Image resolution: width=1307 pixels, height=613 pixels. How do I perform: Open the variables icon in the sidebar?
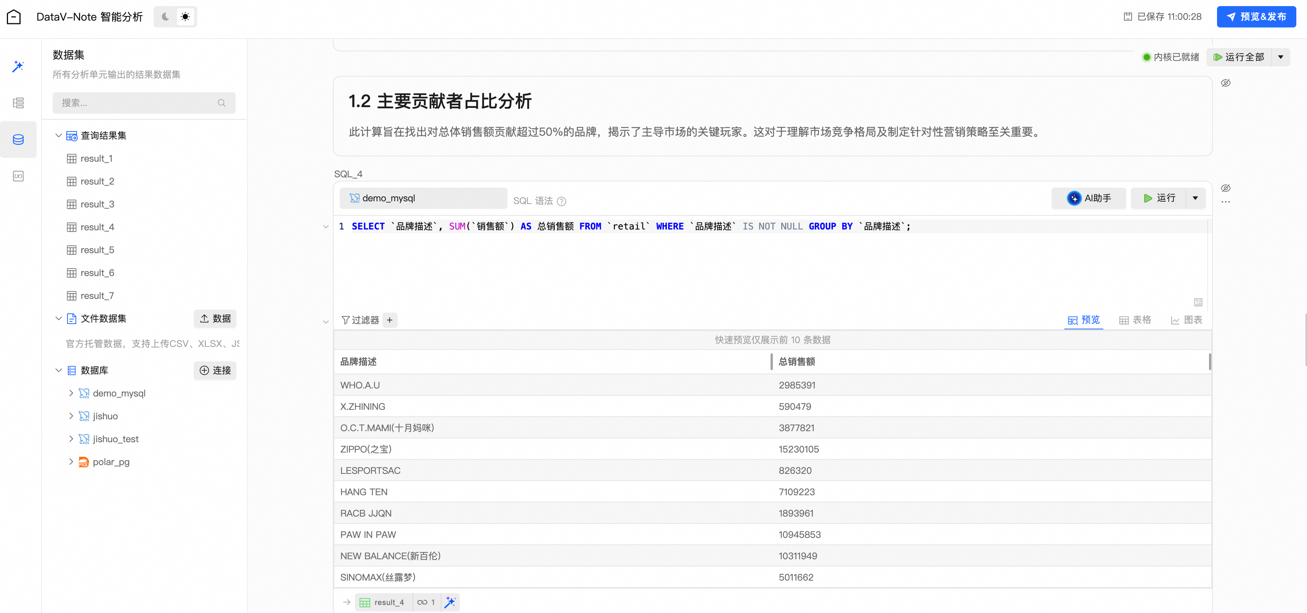pos(18,176)
